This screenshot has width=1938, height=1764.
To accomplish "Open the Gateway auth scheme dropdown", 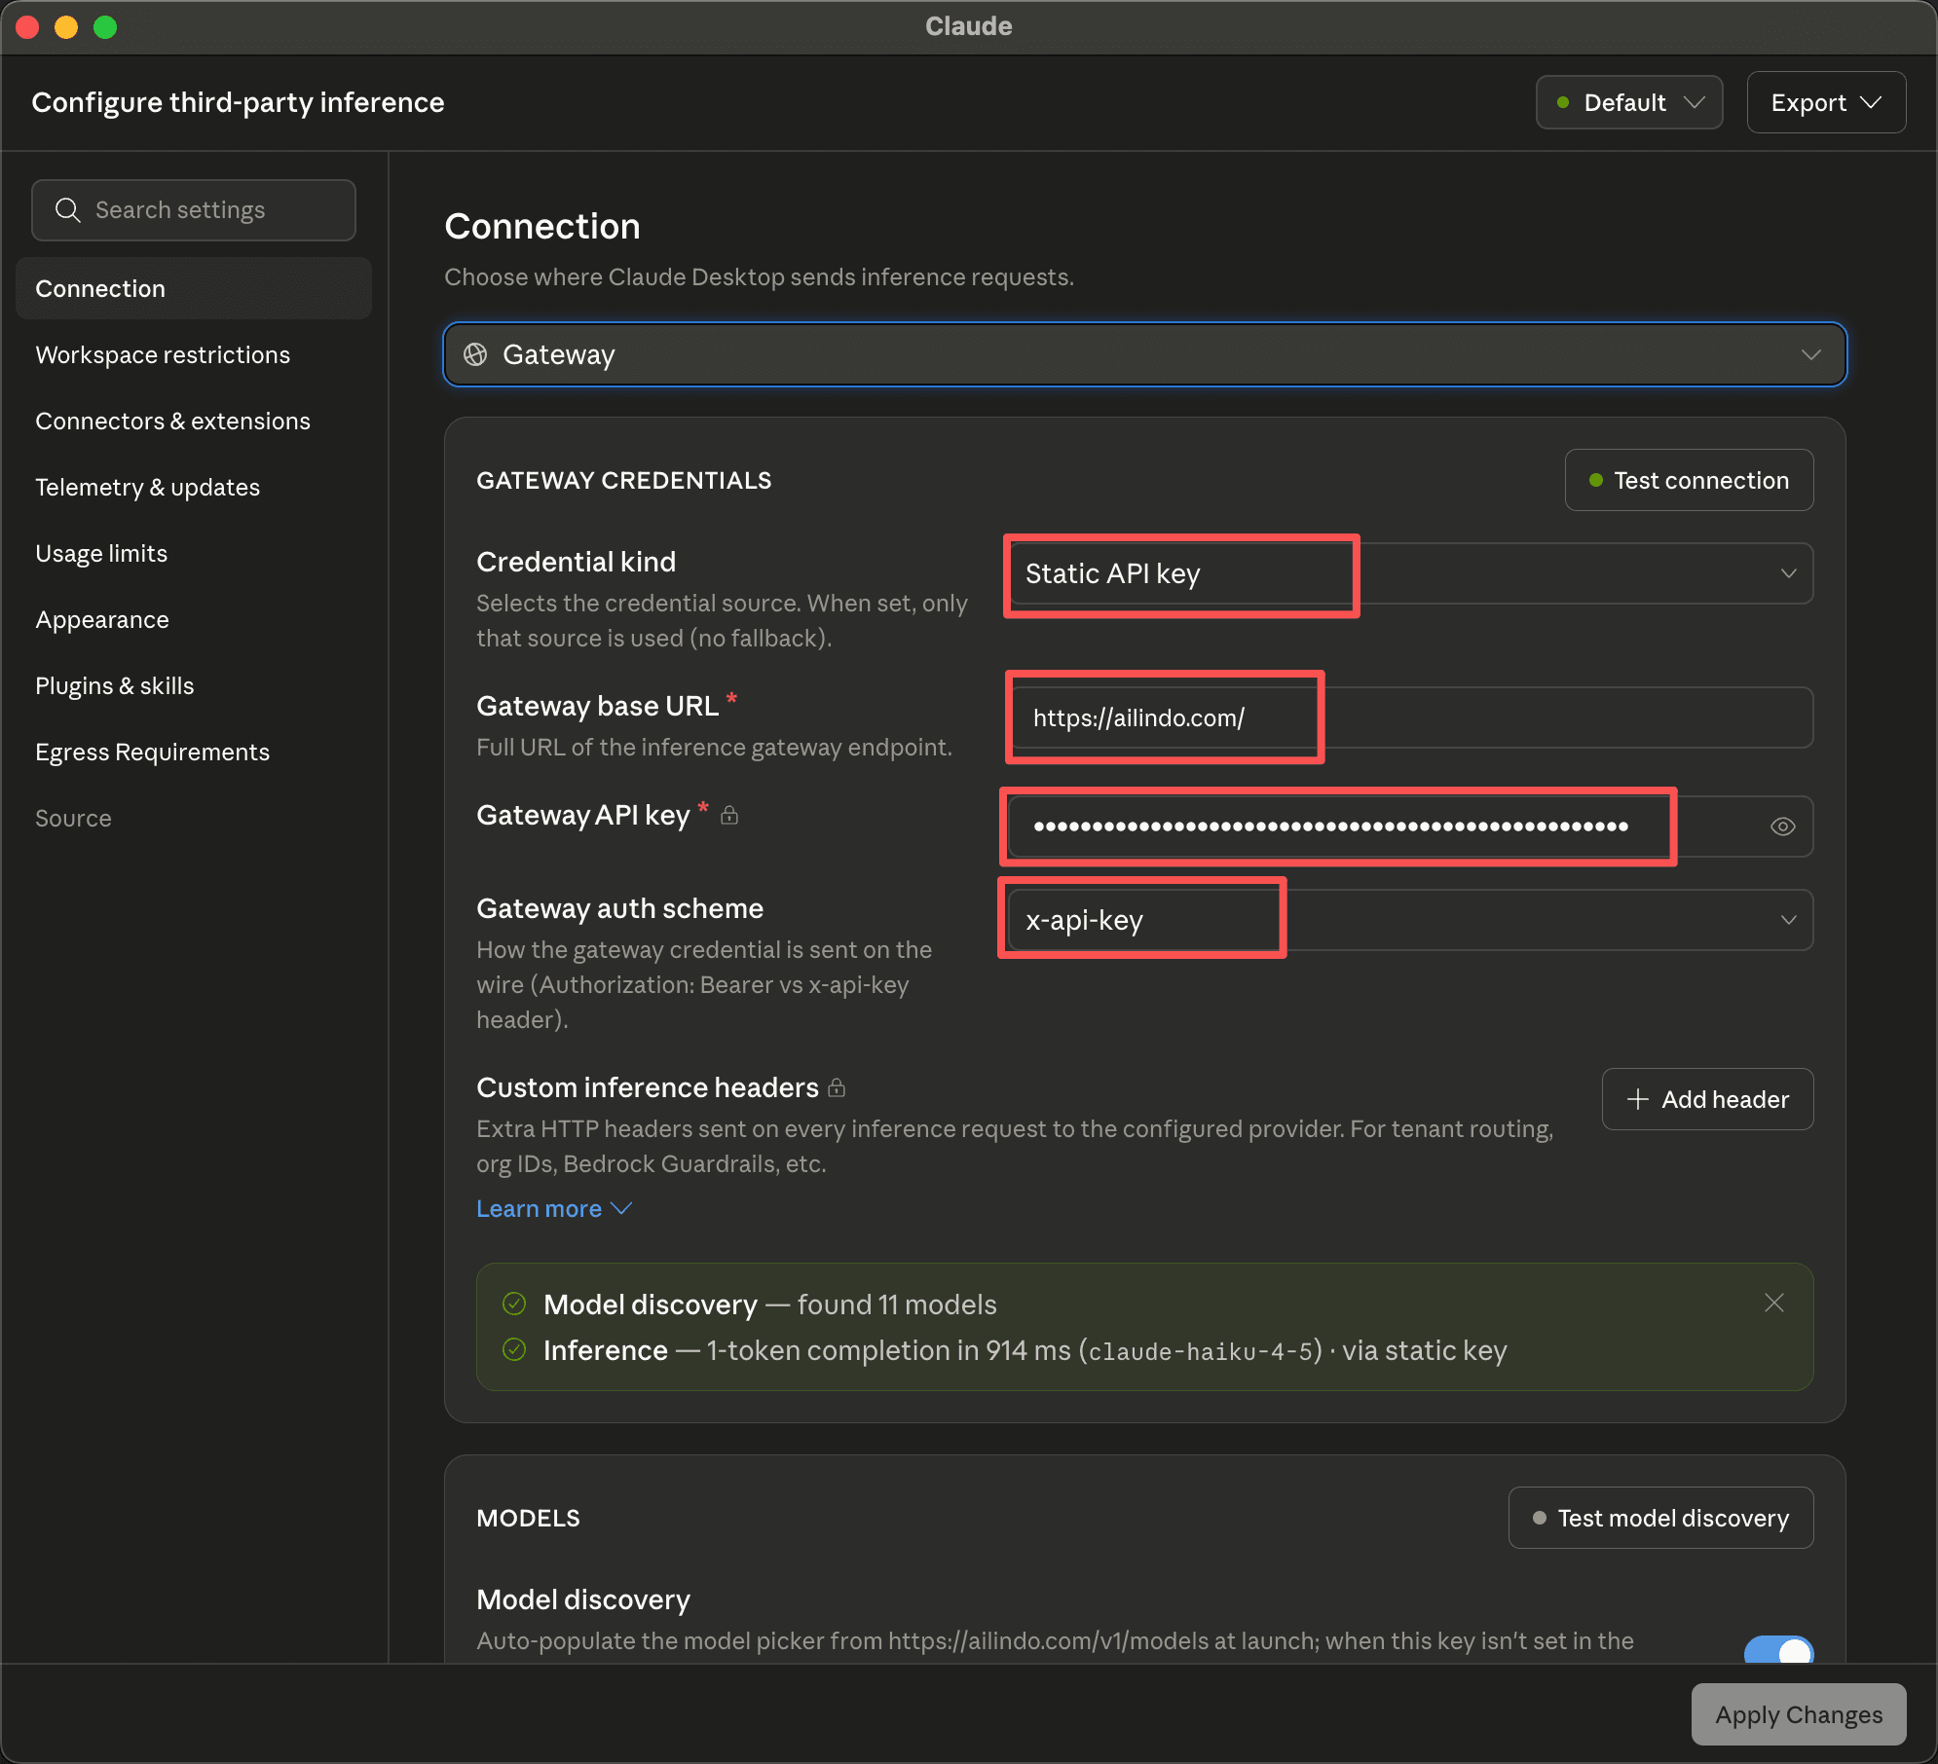I will [x=1409, y=920].
